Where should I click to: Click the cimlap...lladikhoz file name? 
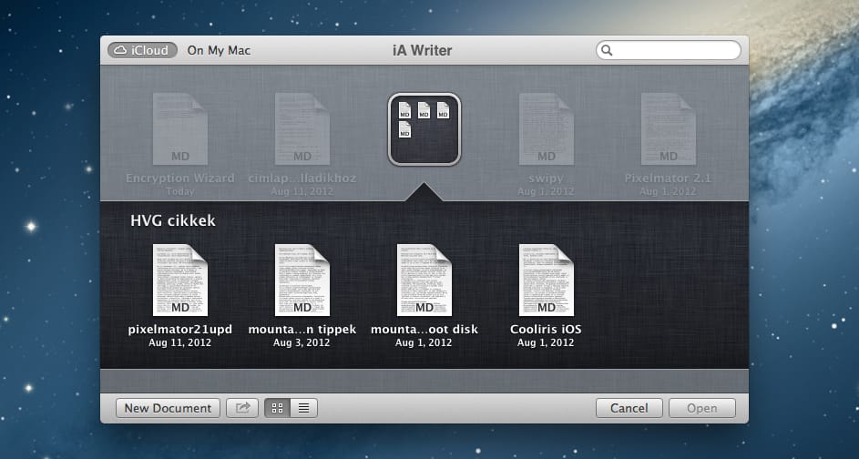point(302,178)
